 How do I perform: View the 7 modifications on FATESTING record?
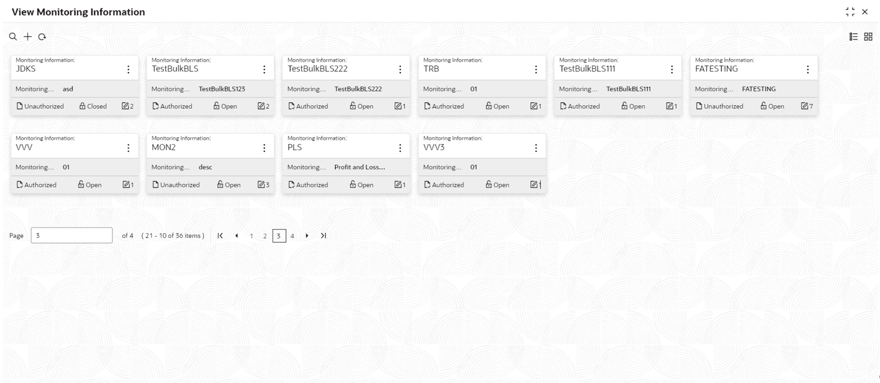point(805,106)
